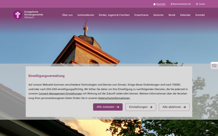
Task: Open the Senioren menu
Action: click(x=158, y=15)
